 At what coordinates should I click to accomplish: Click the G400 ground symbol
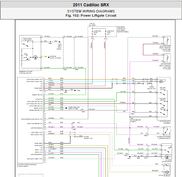coord(75,90)
